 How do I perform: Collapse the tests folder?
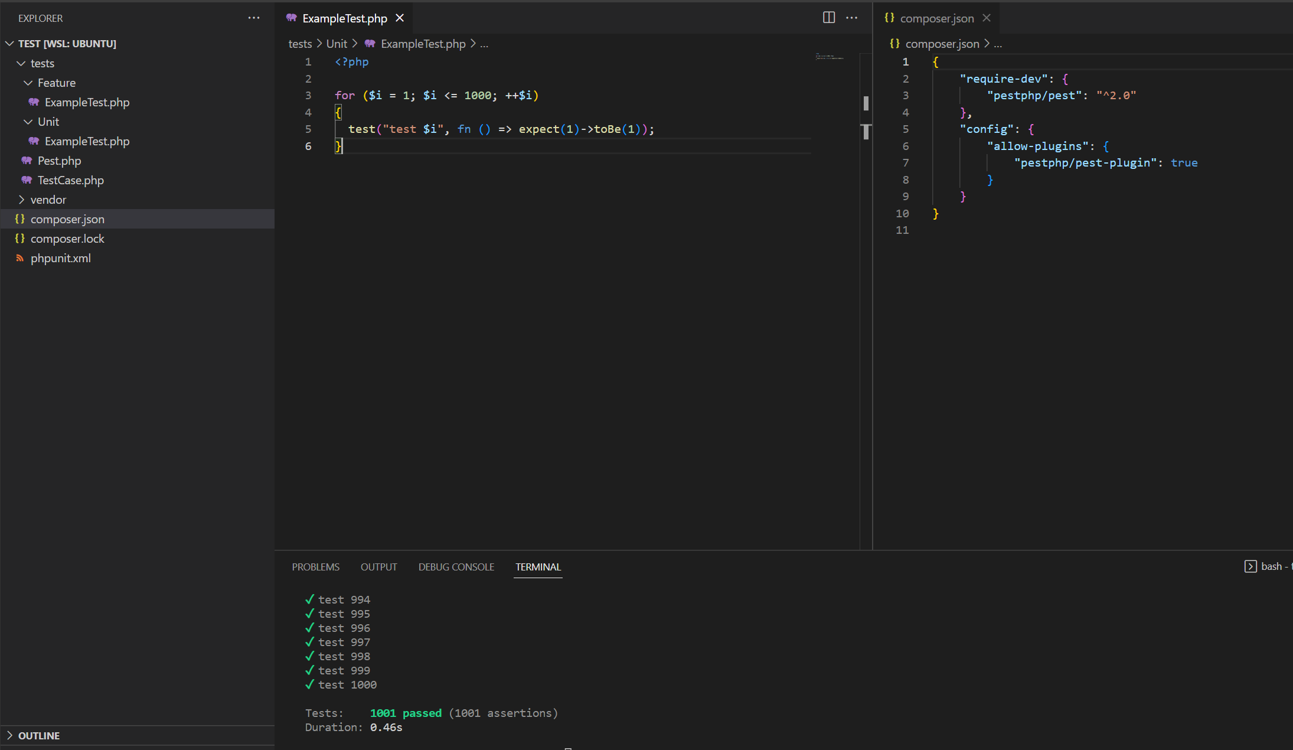tap(22, 63)
